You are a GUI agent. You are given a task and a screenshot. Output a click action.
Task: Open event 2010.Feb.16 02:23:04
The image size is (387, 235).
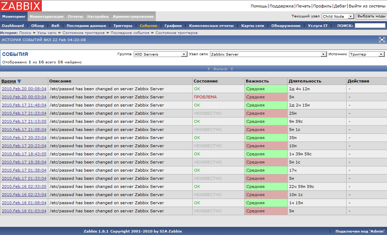[24, 195]
